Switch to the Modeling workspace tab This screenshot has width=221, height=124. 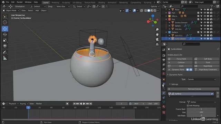(x=55, y=2)
